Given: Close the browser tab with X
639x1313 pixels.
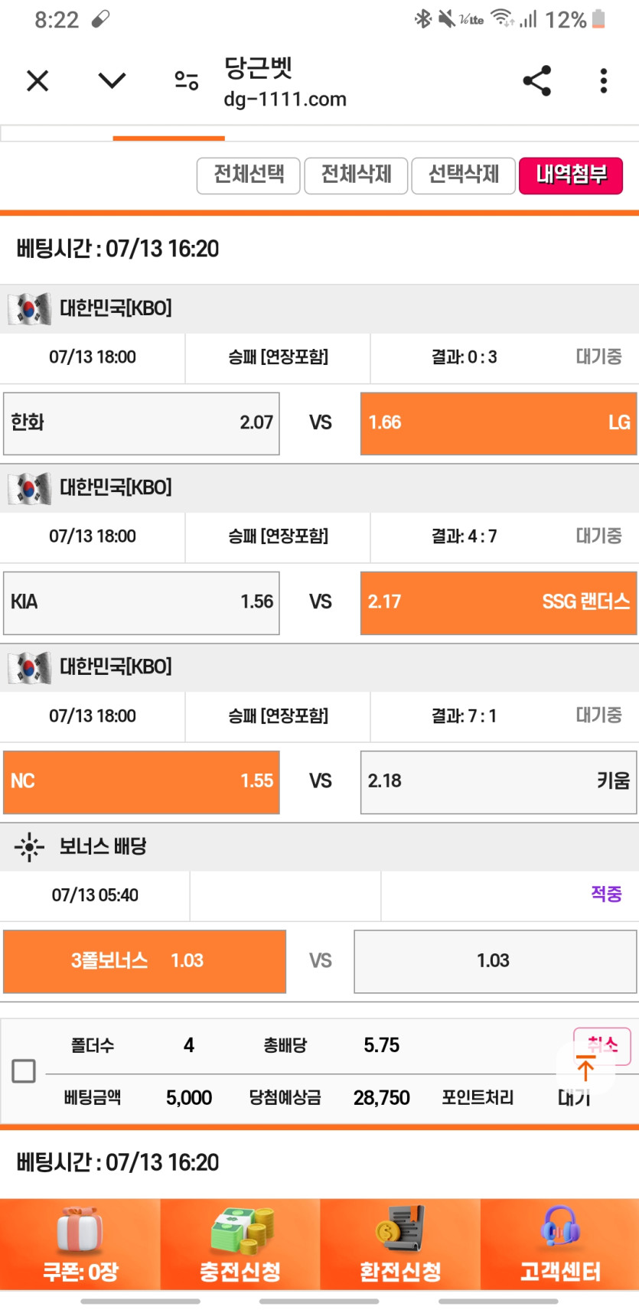Looking at the screenshot, I should 37,80.
